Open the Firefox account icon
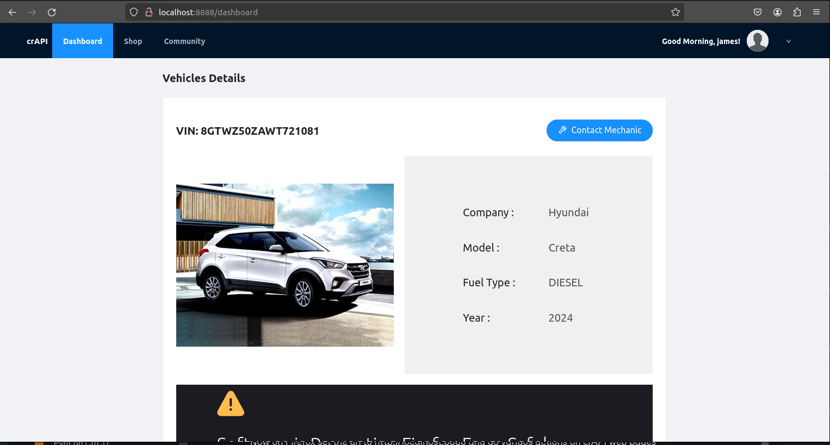Image resolution: width=830 pixels, height=445 pixels. click(x=777, y=12)
